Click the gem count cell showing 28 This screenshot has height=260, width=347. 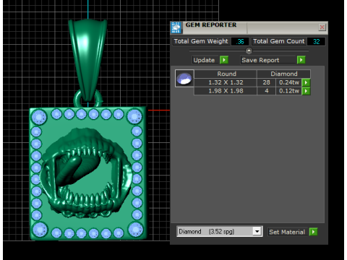coord(266,82)
